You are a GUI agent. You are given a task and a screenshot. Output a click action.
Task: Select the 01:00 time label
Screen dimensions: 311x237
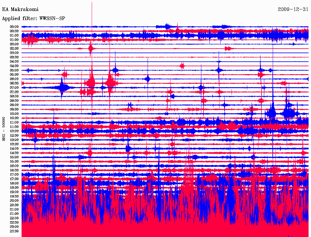[x=14, y=35]
